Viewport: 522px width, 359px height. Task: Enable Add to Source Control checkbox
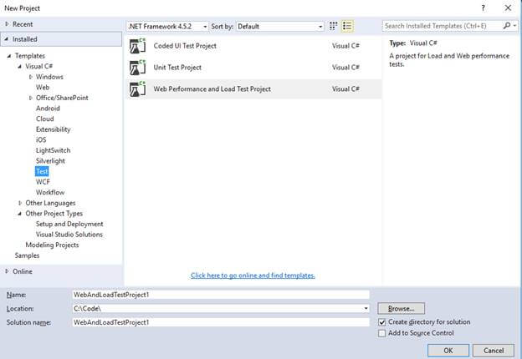pos(381,333)
